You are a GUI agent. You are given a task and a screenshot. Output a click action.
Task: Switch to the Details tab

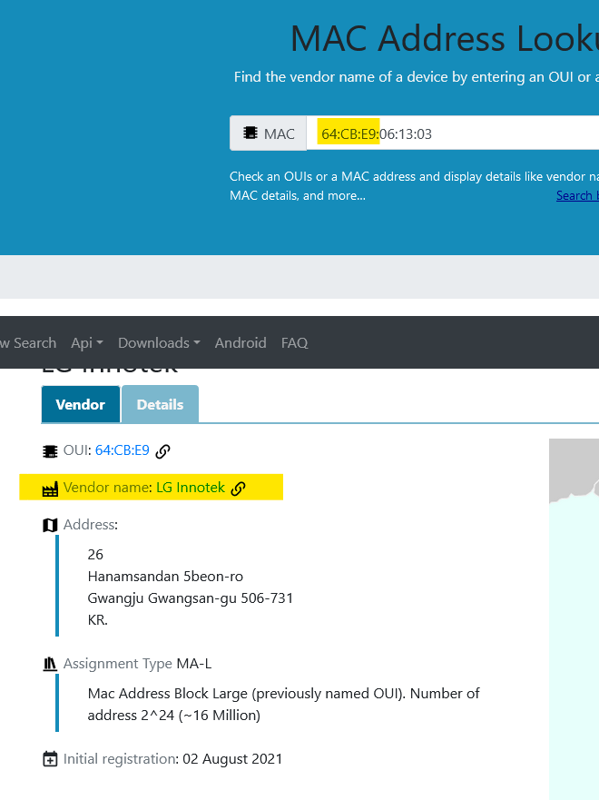(160, 405)
